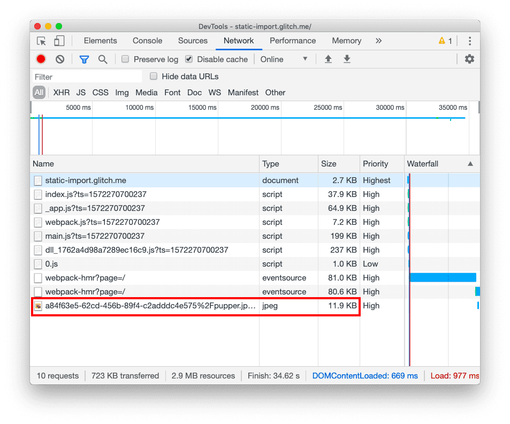Change sort order via Waterfall arrow

click(470, 164)
